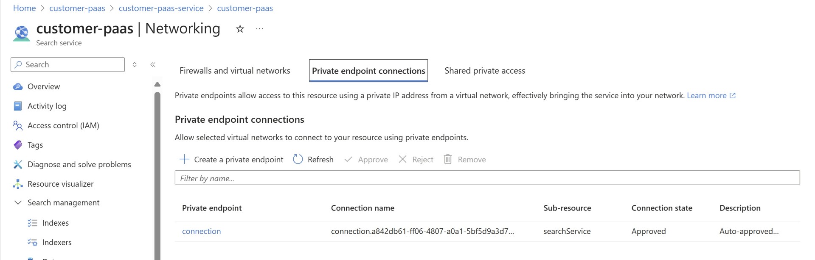815x260 pixels.
Task: Click the circular Refresh icon
Action: click(298, 159)
